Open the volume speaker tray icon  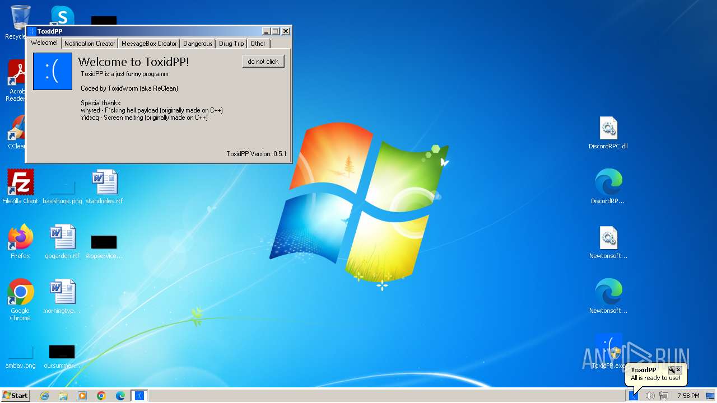coord(650,396)
